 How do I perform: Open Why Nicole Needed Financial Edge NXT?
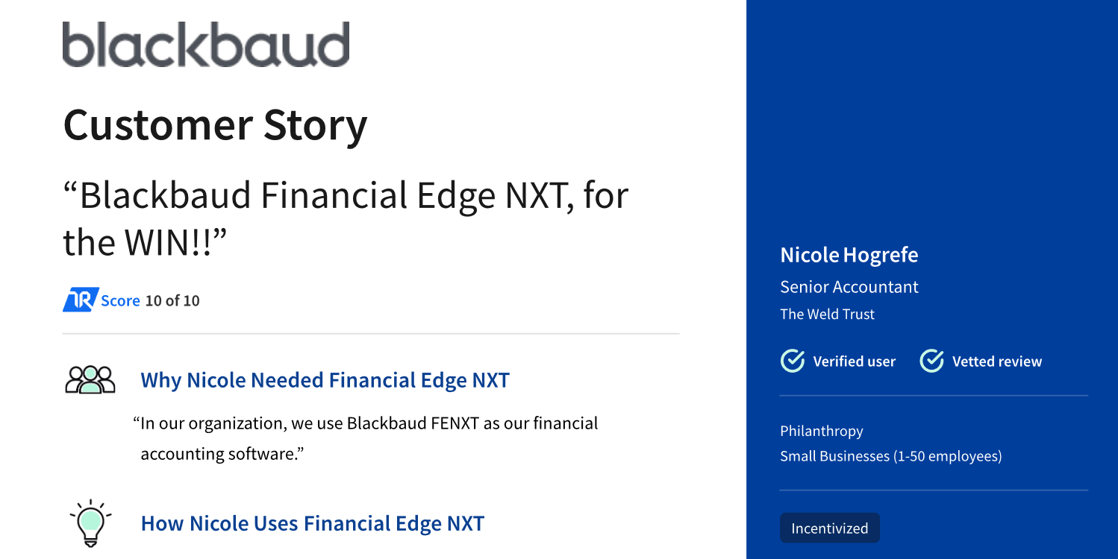click(325, 380)
